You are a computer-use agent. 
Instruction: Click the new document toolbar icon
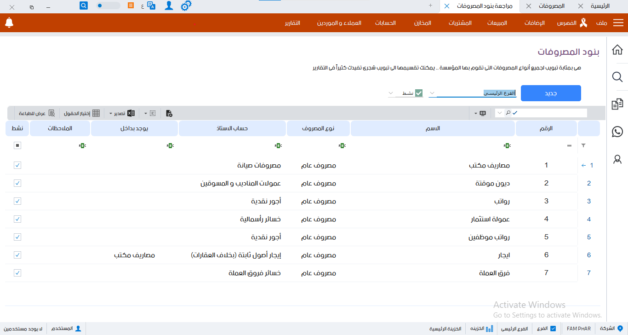pos(169,113)
